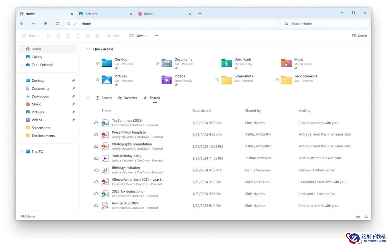Click the Copy icon in toolbar
This screenshot has width=387, height=244.
58,36
